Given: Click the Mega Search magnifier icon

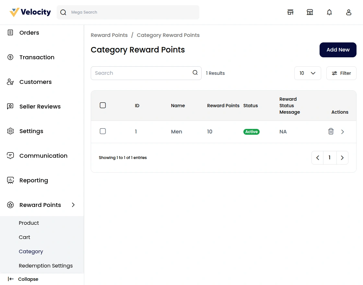Looking at the screenshot, I should pos(63,12).
